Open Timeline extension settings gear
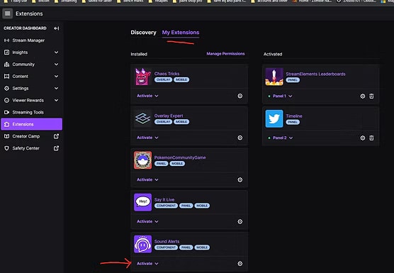The height and width of the screenshot is (273, 394). (x=363, y=138)
